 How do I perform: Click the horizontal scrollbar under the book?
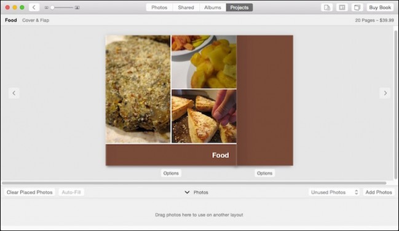[194, 183]
